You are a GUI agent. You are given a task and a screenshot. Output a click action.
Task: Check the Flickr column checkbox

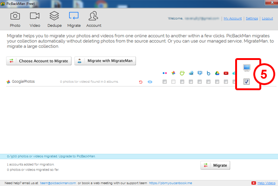[x=164, y=81]
